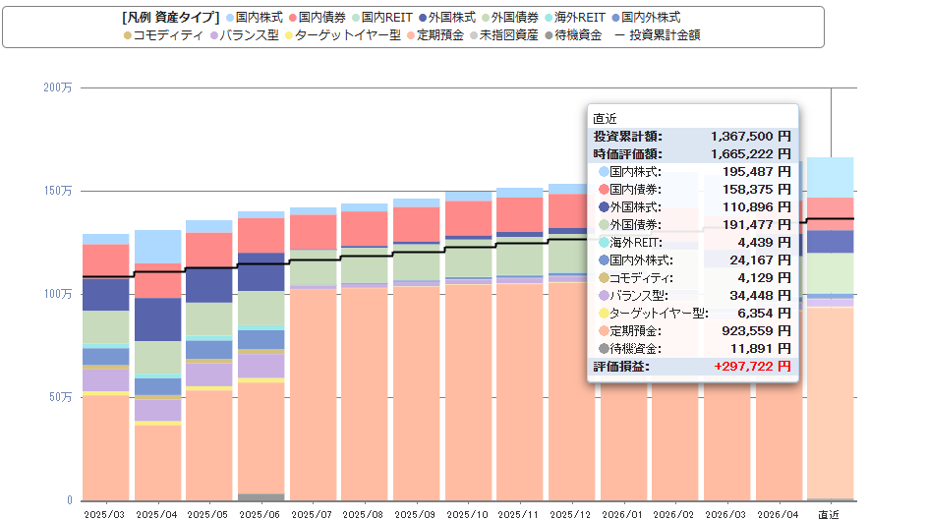Viewport: 927px width, 520px height.
Task: Click the 投資累計金額 line legend
Action: pyautogui.click(x=658, y=35)
